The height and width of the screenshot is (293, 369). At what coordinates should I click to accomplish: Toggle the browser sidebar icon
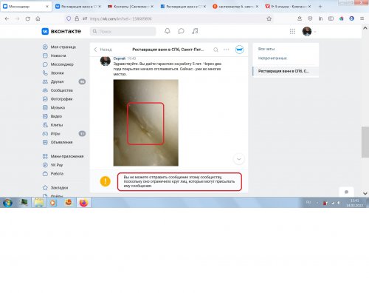click(x=331, y=18)
